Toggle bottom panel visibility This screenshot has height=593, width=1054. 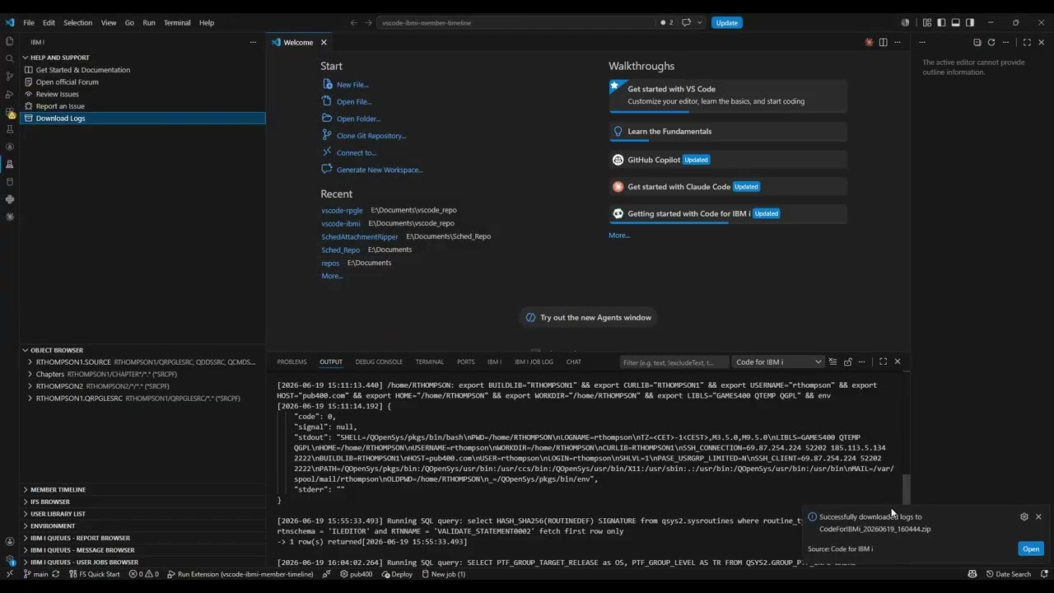[955, 23]
